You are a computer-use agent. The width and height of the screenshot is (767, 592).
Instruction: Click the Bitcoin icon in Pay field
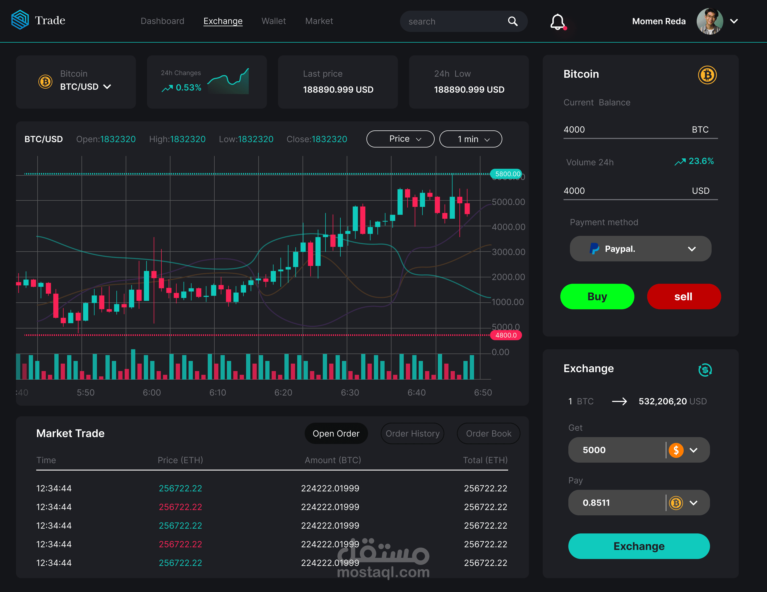pyautogui.click(x=676, y=503)
